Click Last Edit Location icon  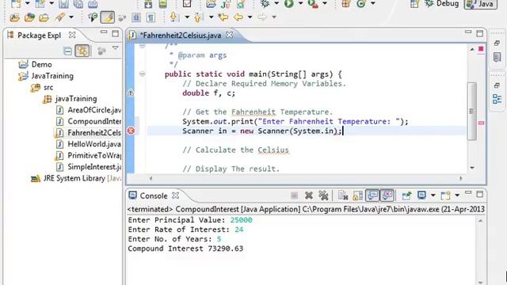pos(223,17)
